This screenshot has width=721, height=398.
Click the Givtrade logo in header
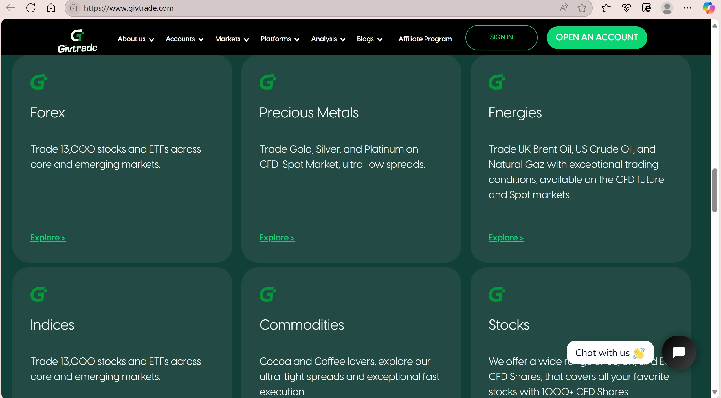tap(78, 41)
